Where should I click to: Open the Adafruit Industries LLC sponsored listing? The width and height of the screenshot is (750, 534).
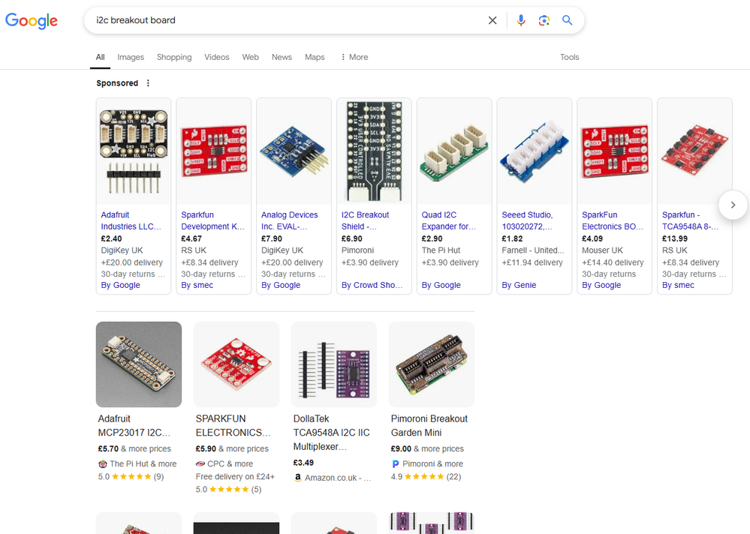131,220
